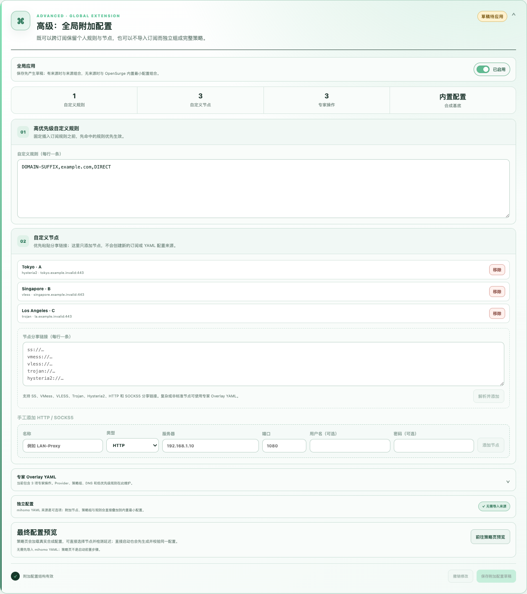Click the 用户名 (可选) input field
The image size is (527, 594).
click(350, 446)
